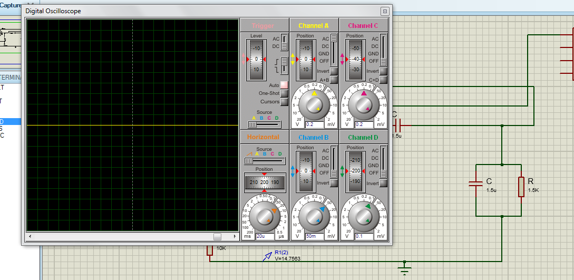
Task: Click the Channel B volts/div knob
Action: tap(314, 217)
